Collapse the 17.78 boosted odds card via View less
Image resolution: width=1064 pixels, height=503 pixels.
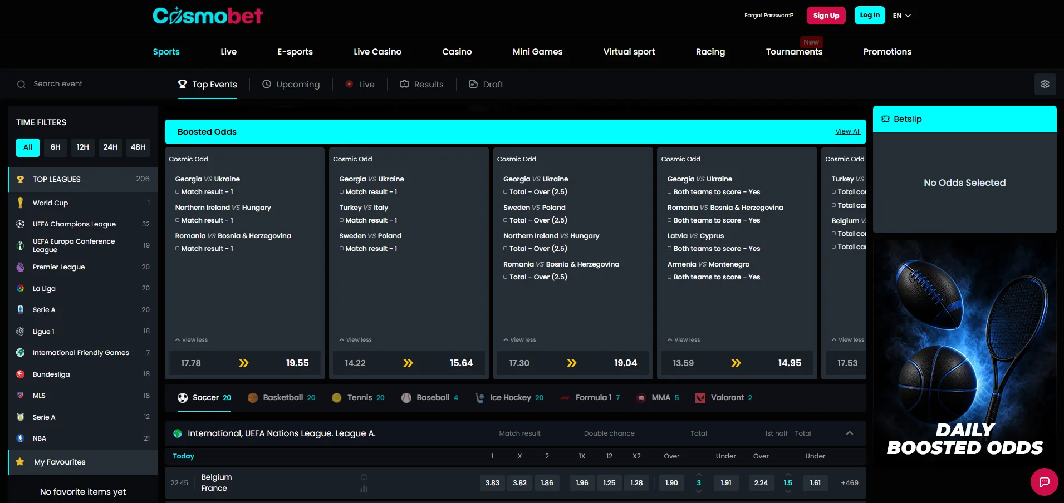tap(192, 339)
